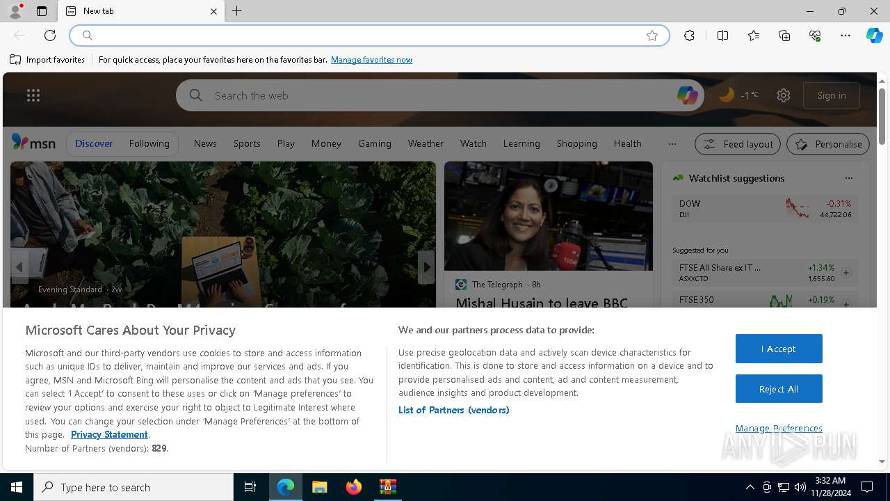Open Manage Preferences link
This screenshot has height=501, width=890.
(779, 428)
